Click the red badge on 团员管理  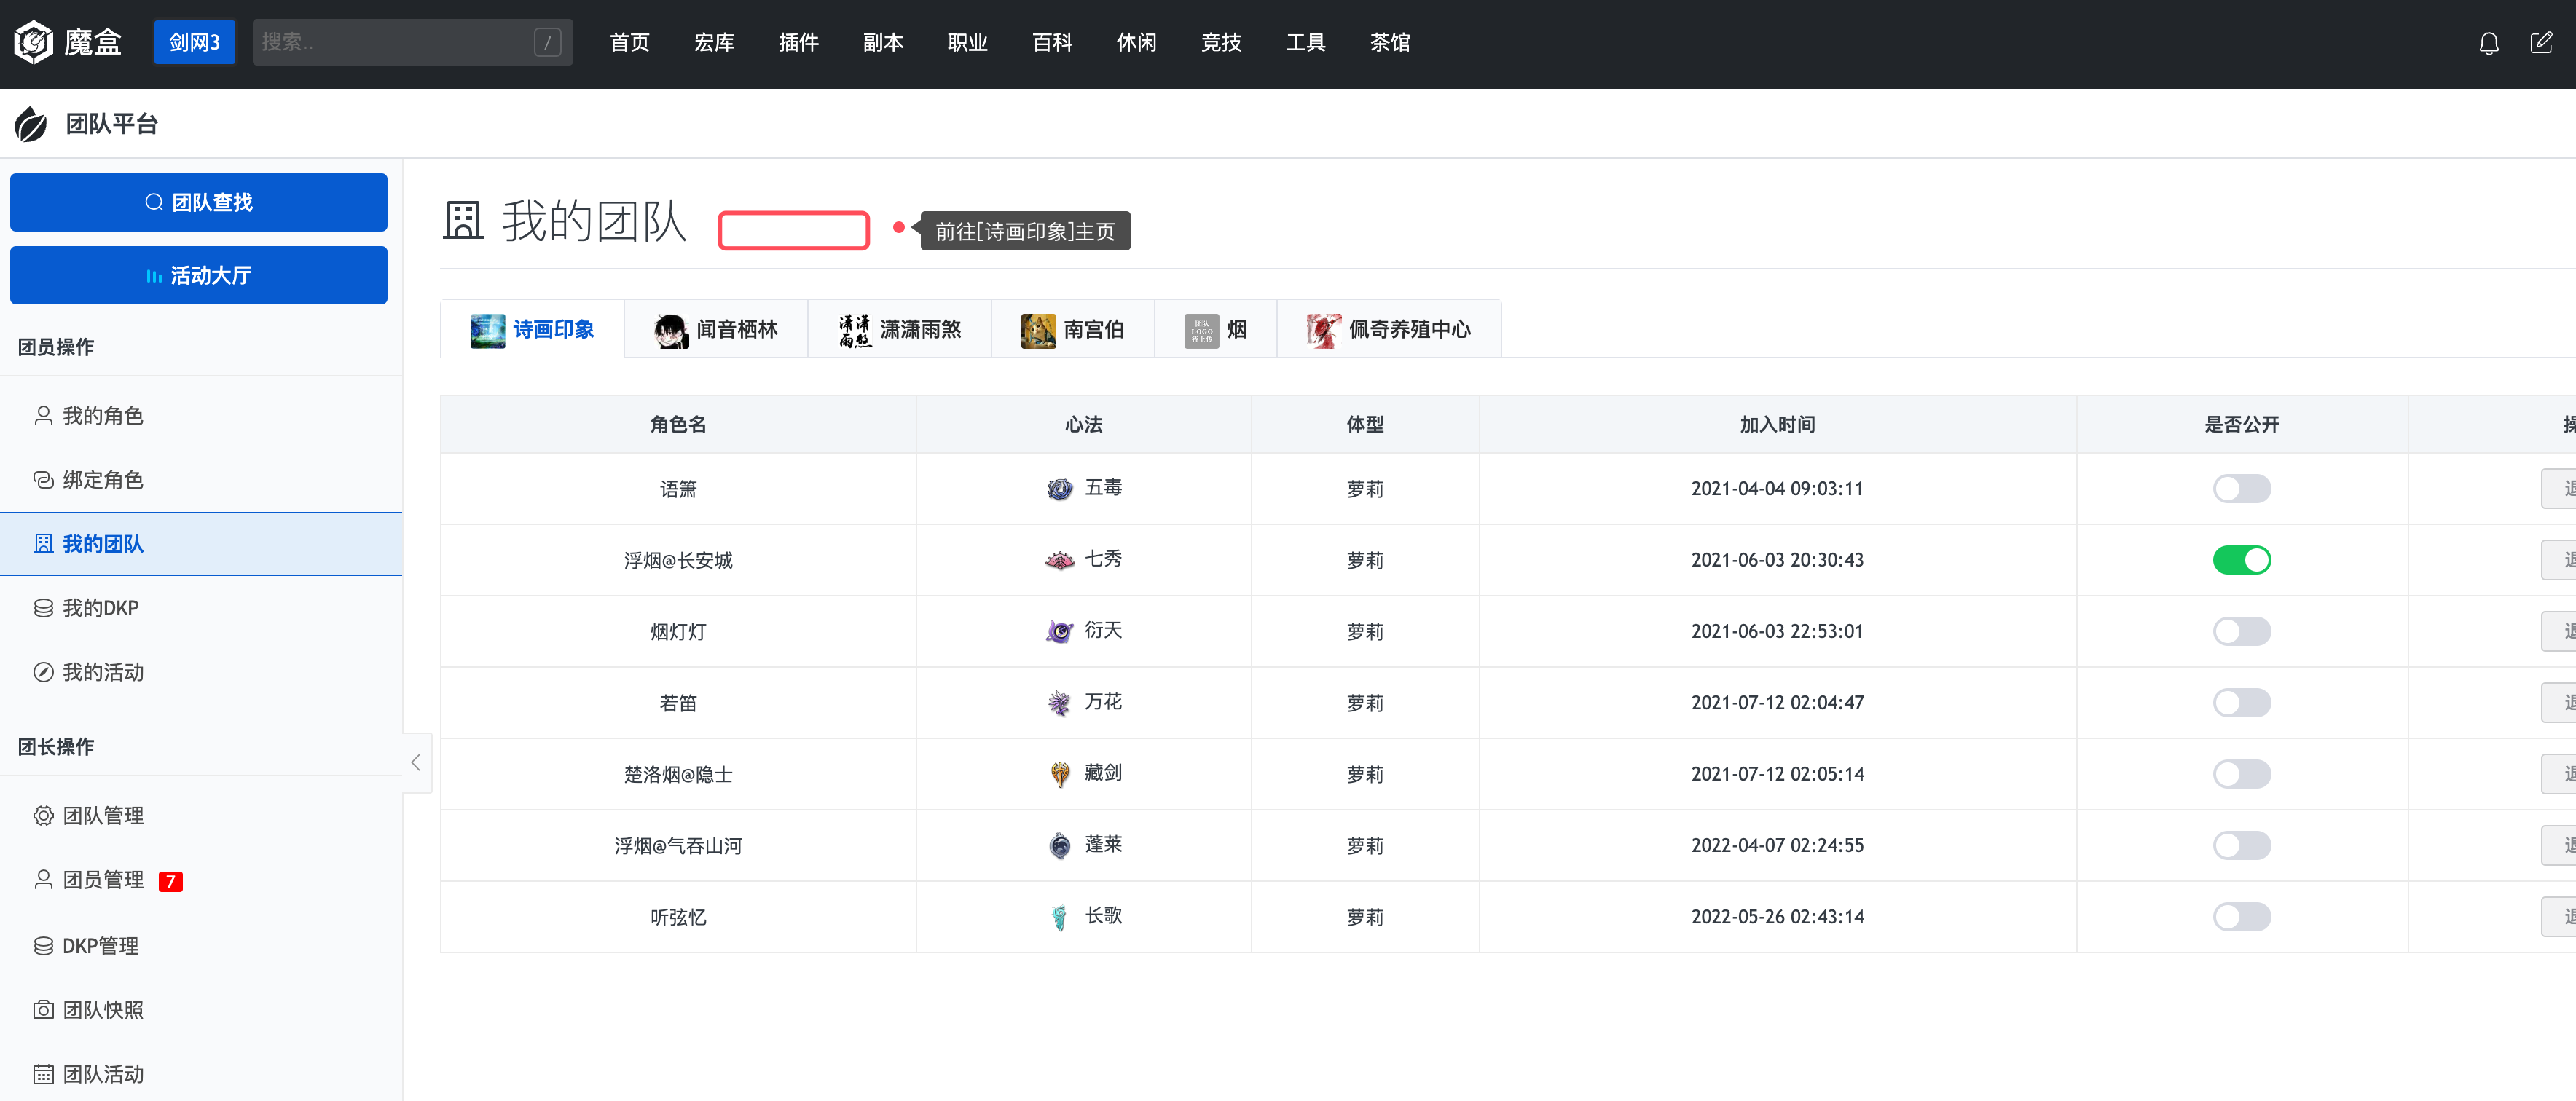coord(171,881)
